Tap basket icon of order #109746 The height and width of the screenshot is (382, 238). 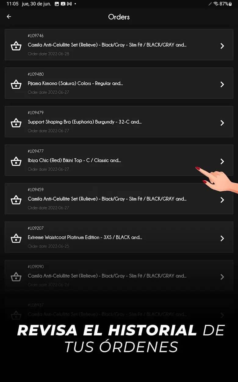(x=16, y=46)
